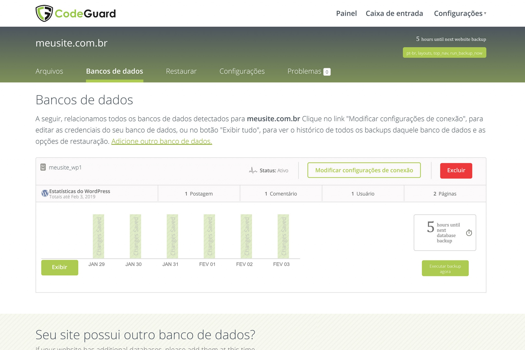Open the Adicione outro banco de dados link
This screenshot has height=350, width=525.
coord(161,141)
